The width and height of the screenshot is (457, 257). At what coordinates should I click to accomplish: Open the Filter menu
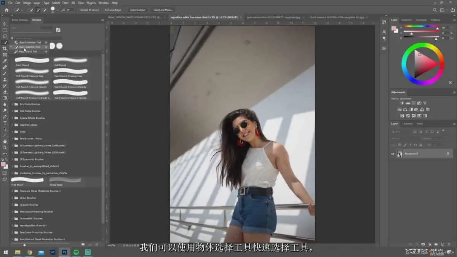(66, 3)
